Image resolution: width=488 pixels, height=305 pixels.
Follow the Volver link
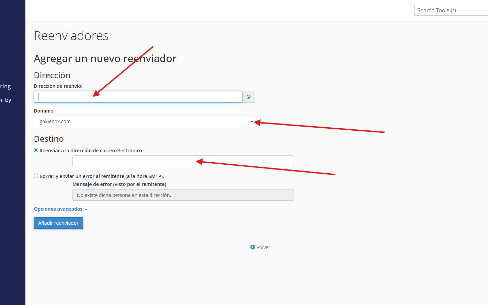263,247
